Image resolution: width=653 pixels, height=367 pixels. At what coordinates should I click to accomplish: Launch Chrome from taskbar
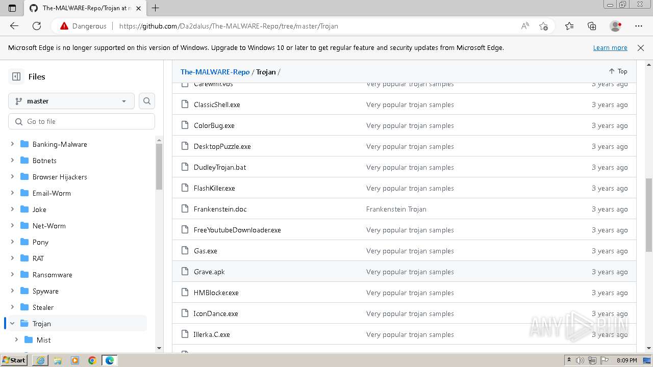92,360
